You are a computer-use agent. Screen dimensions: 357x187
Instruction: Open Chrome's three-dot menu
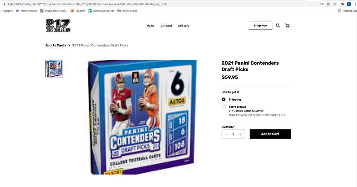355,4
